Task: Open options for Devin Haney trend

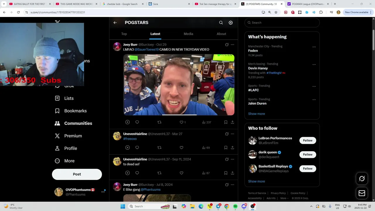Action: click(x=314, y=64)
